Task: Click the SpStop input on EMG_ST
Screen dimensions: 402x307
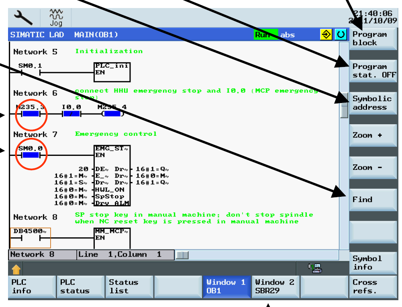Action: tap(110, 196)
